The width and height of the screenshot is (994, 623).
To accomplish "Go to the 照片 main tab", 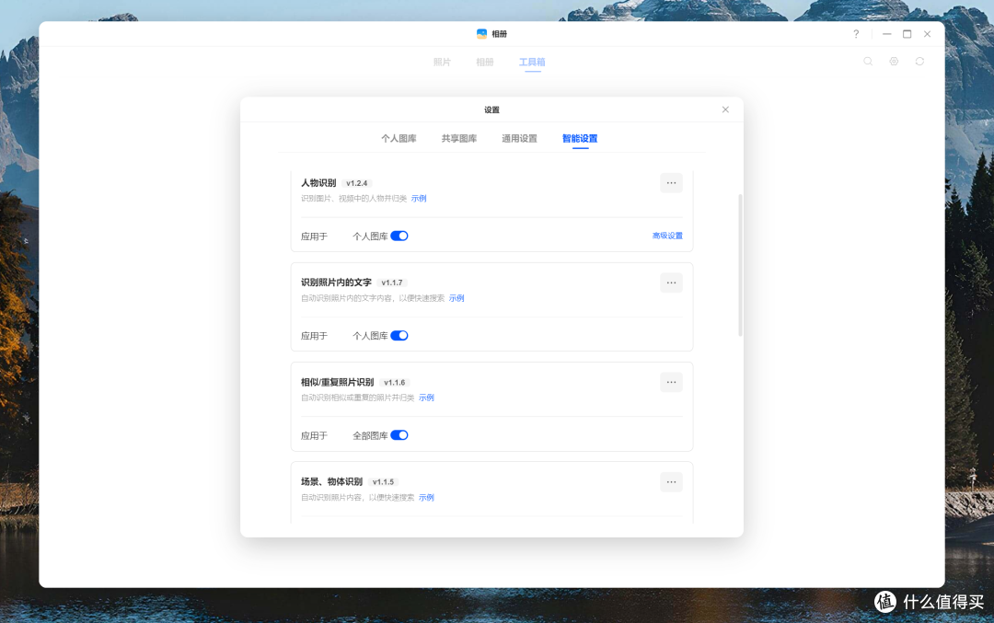I will point(442,62).
